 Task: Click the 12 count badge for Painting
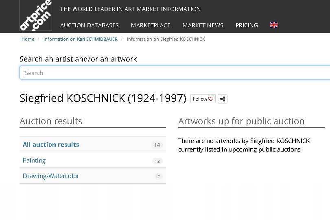pyautogui.click(x=157, y=161)
